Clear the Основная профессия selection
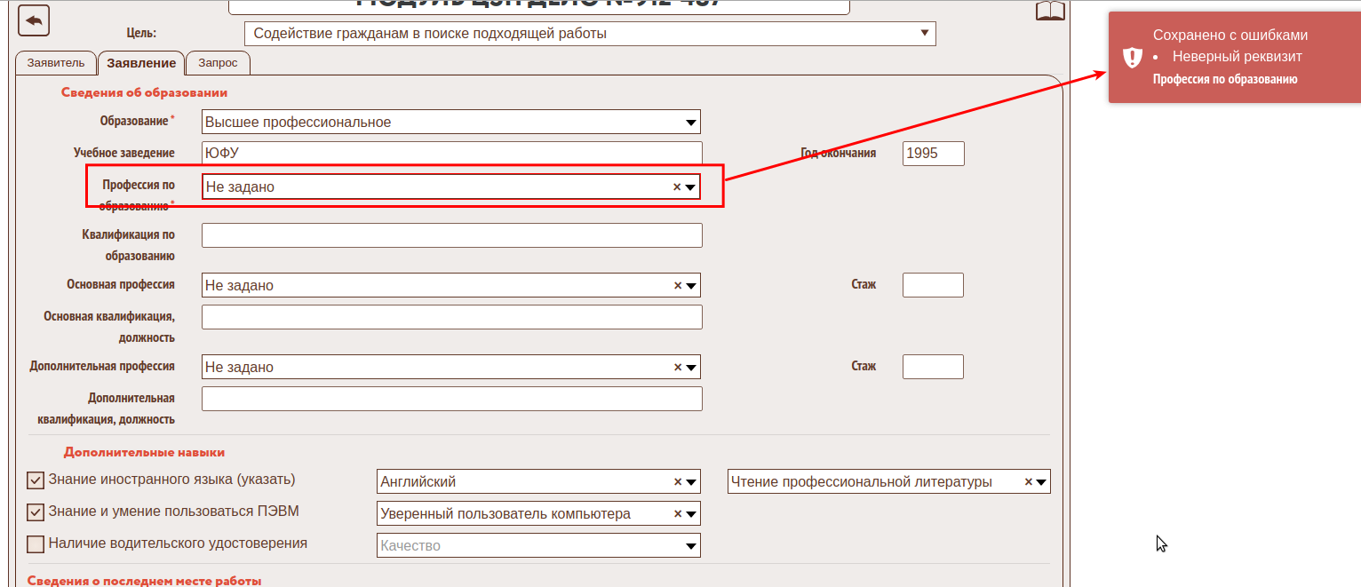 677,286
